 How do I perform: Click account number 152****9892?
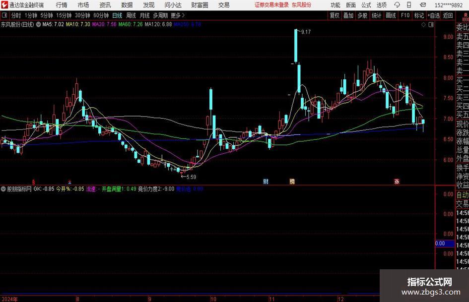(x=449, y=5)
